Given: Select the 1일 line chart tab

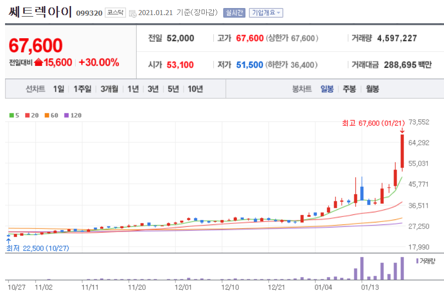Looking at the screenshot, I should point(58,89).
